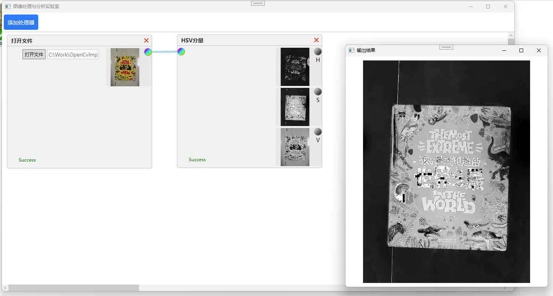Click the vertical scrollbar up arrow
The height and width of the screenshot is (296, 553).
(x=511, y=35)
